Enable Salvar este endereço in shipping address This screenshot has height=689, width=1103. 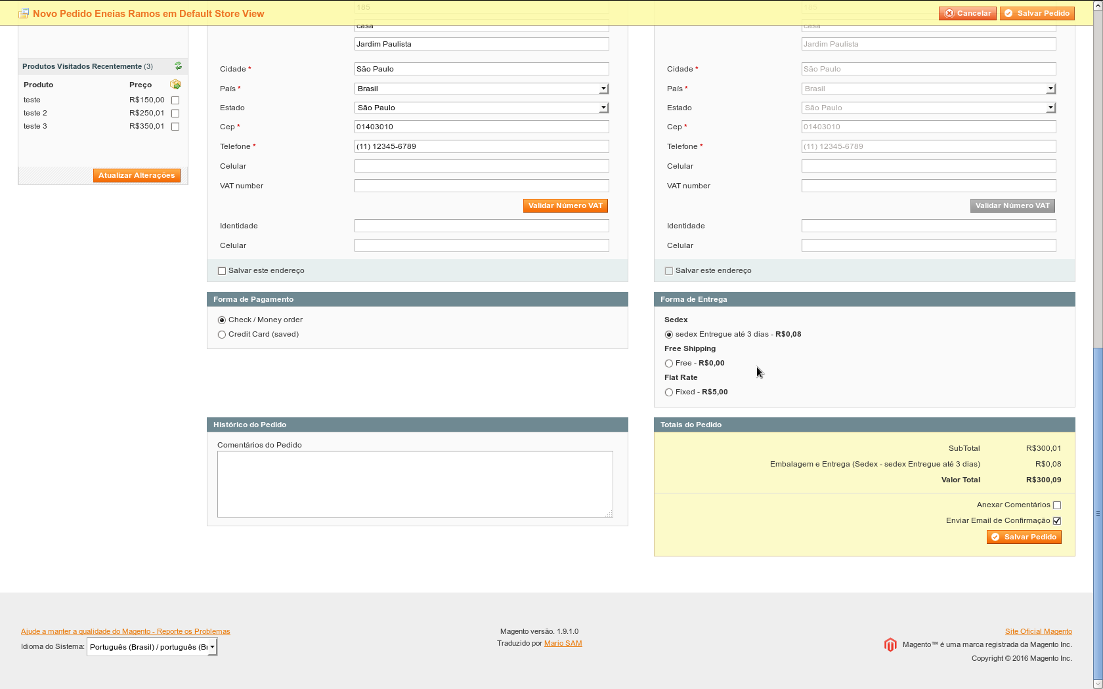(669, 271)
